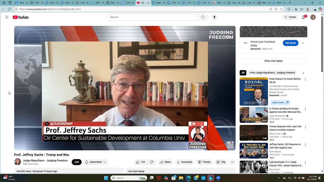The width and height of the screenshot is (324, 182).
Task: Click Live chat replay heading
Action: coord(136,171)
